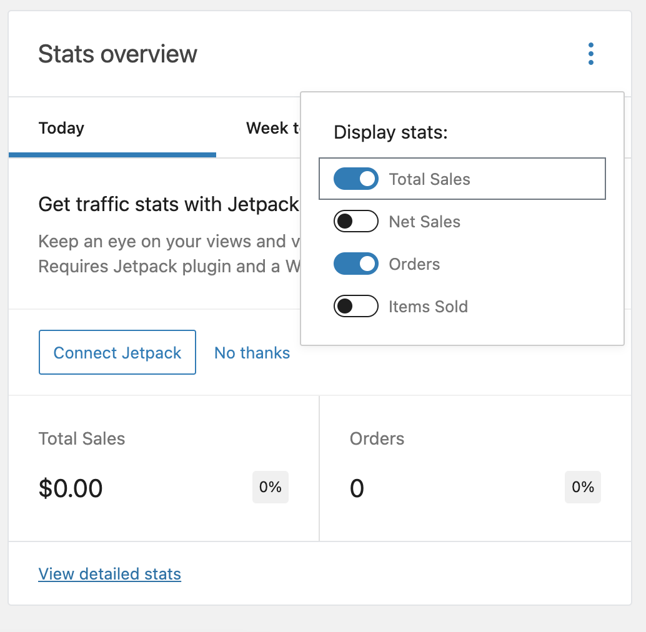Viewport: 646px width, 632px height.
Task: Switch to the Today tab
Action: (x=61, y=128)
